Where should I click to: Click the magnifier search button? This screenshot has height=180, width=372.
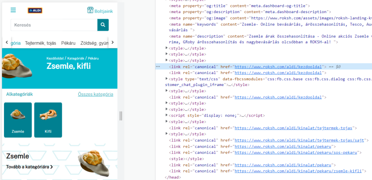(103, 25)
